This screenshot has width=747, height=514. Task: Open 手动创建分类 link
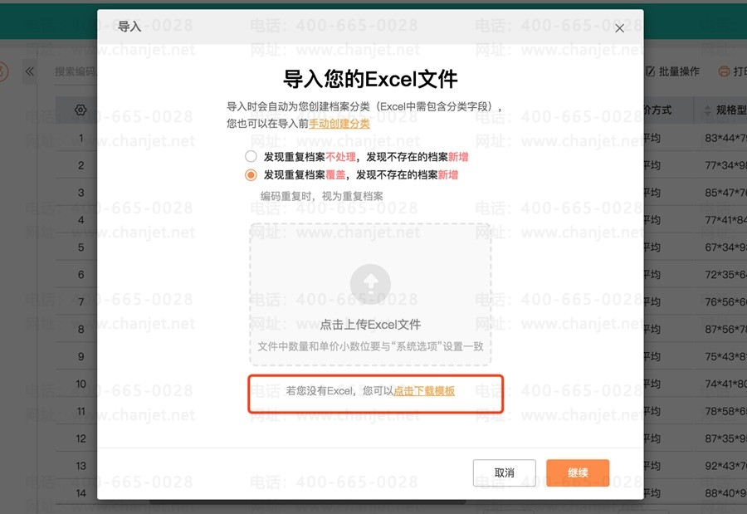point(339,124)
